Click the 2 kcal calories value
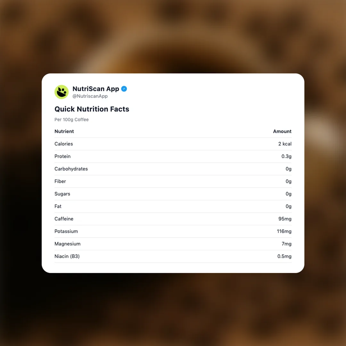Viewport: 346px width, 346px height. point(285,144)
